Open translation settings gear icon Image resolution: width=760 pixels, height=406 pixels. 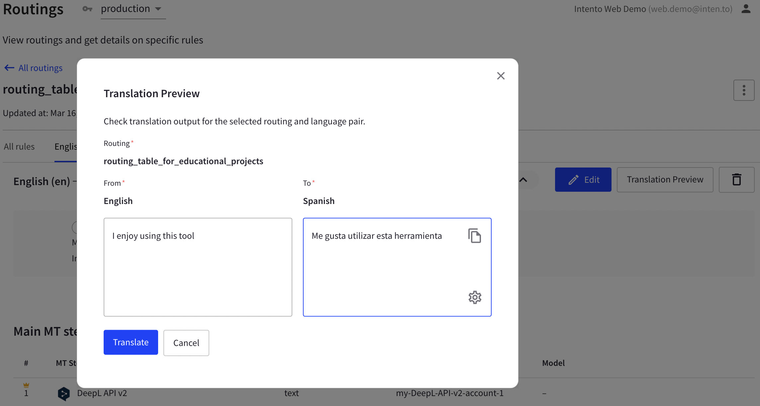click(475, 297)
